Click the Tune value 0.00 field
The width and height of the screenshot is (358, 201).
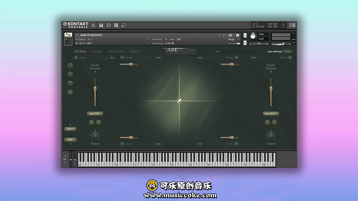click(x=261, y=39)
